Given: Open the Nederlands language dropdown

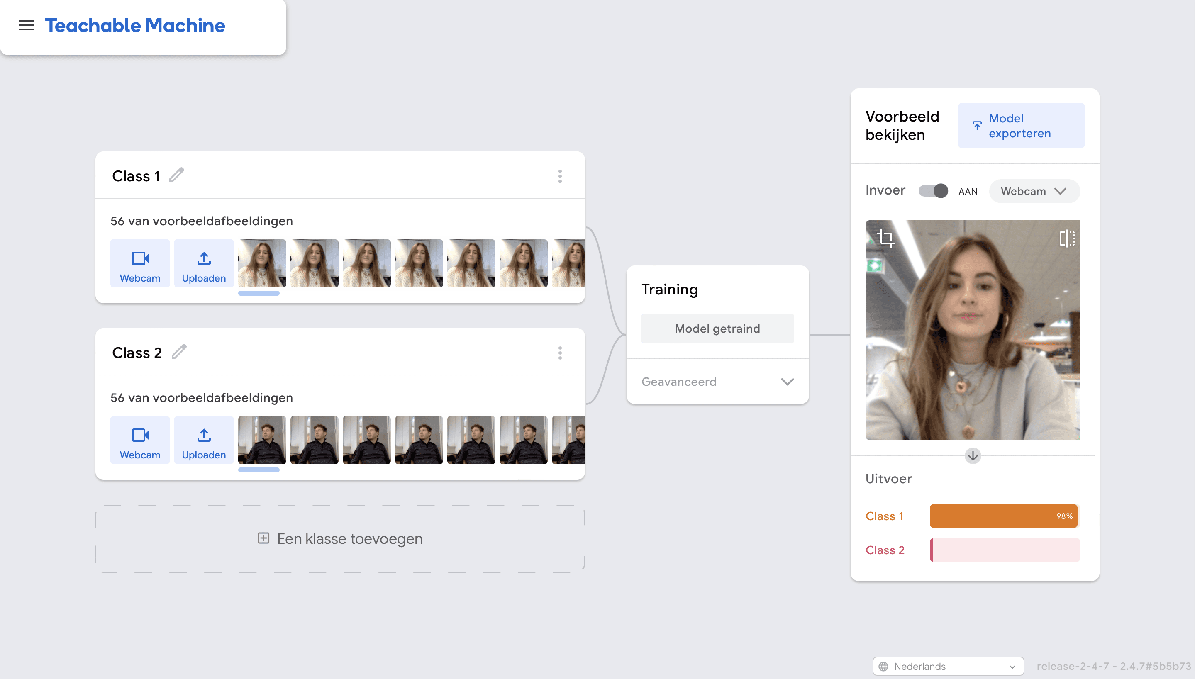Looking at the screenshot, I should (x=947, y=666).
